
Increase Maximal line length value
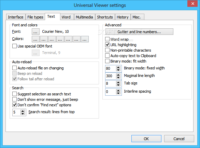click(118, 75)
